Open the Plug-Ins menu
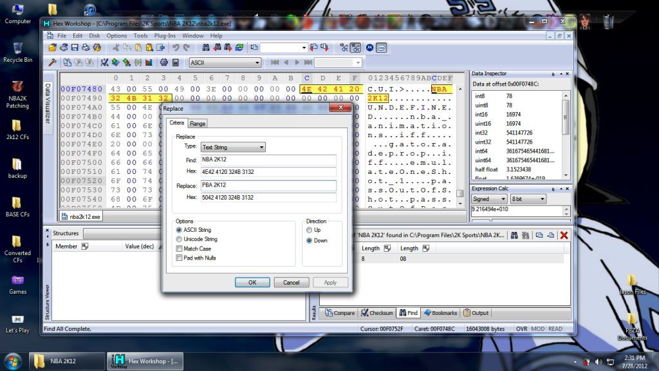Image resolution: width=659 pixels, height=371 pixels. [165, 36]
